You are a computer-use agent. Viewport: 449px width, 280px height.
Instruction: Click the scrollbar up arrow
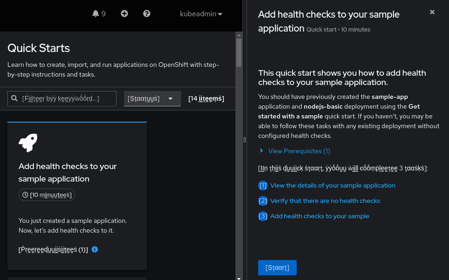coord(239,35)
